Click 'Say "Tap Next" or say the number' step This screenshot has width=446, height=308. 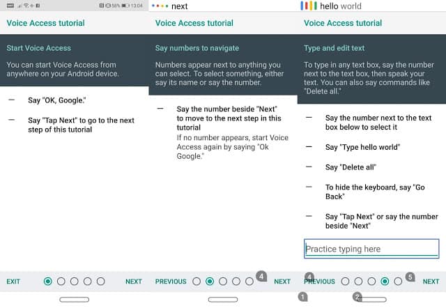click(382, 221)
